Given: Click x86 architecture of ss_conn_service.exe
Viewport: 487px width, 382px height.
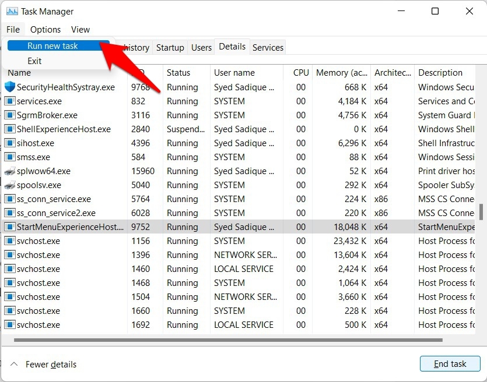Looking at the screenshot, I should (x=381, y=199).
